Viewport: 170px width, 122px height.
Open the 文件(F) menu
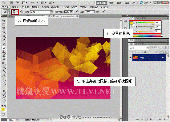[6, 7]
